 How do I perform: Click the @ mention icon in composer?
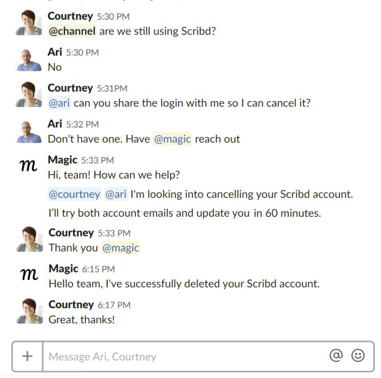pos(336,356)
